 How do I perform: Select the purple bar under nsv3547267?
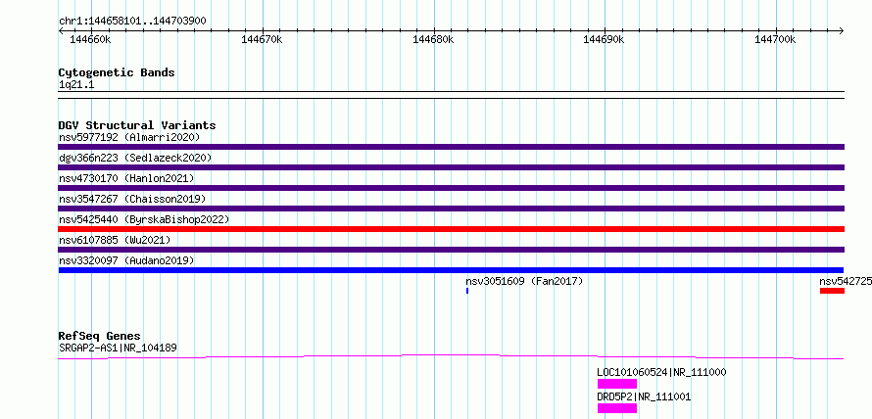tap(452, 209)
